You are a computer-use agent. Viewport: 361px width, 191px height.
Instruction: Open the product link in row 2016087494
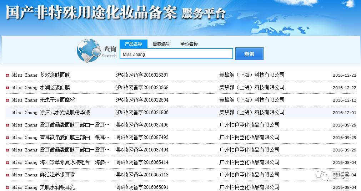point(61,150)
